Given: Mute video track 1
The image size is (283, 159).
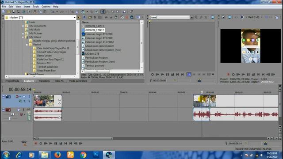Looking at the screenshot, I should 24,97.
